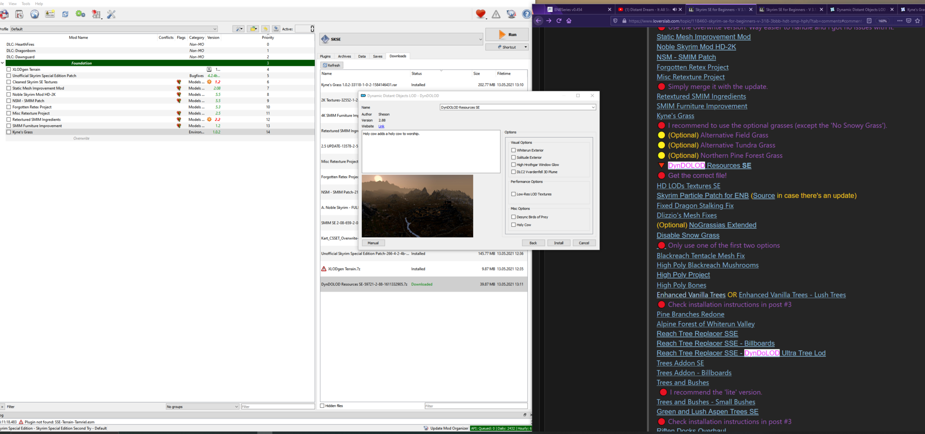Select the DynDOLOD Resources SE download row

[x=423, y=284]
